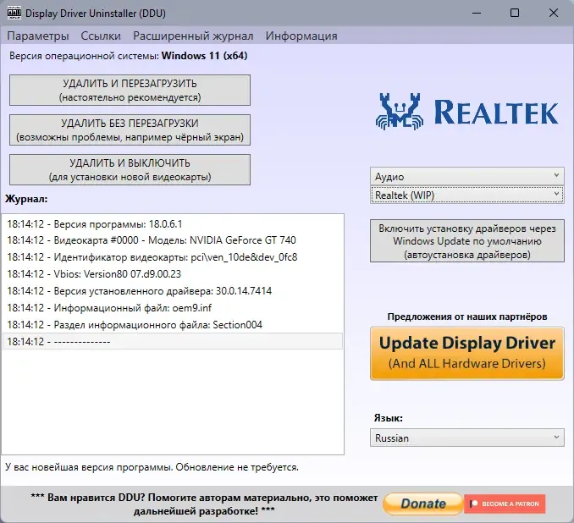Enable driver installation via Windows Update button
The image size is (574, 523).
pos(467,241)
